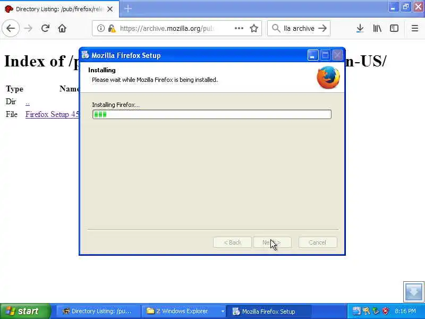Click the first system tray icon
The height and width of the screenshot is (319, 425).
tap(356, 311)
